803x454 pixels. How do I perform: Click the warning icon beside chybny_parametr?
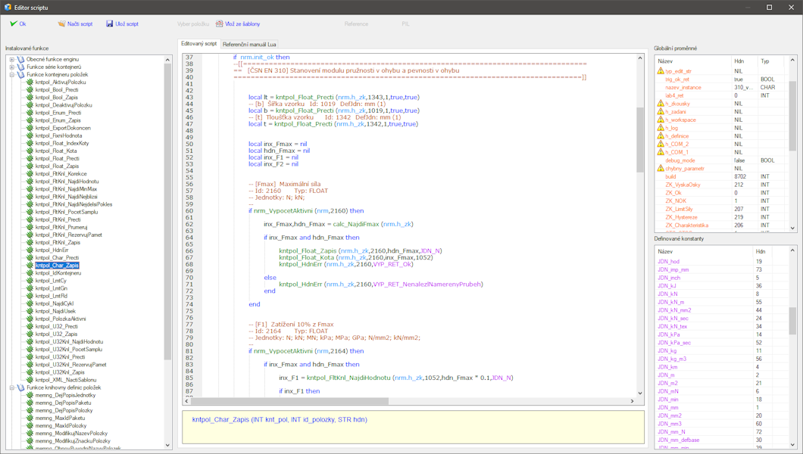tap(661, 169)
